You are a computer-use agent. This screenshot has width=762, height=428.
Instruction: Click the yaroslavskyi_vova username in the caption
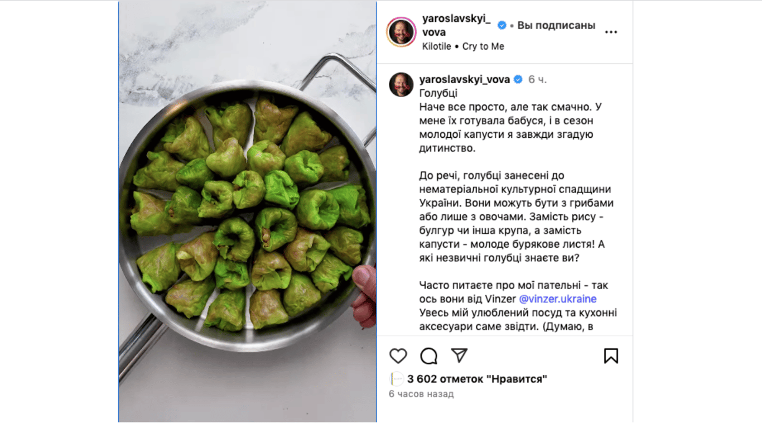(465, 80)
